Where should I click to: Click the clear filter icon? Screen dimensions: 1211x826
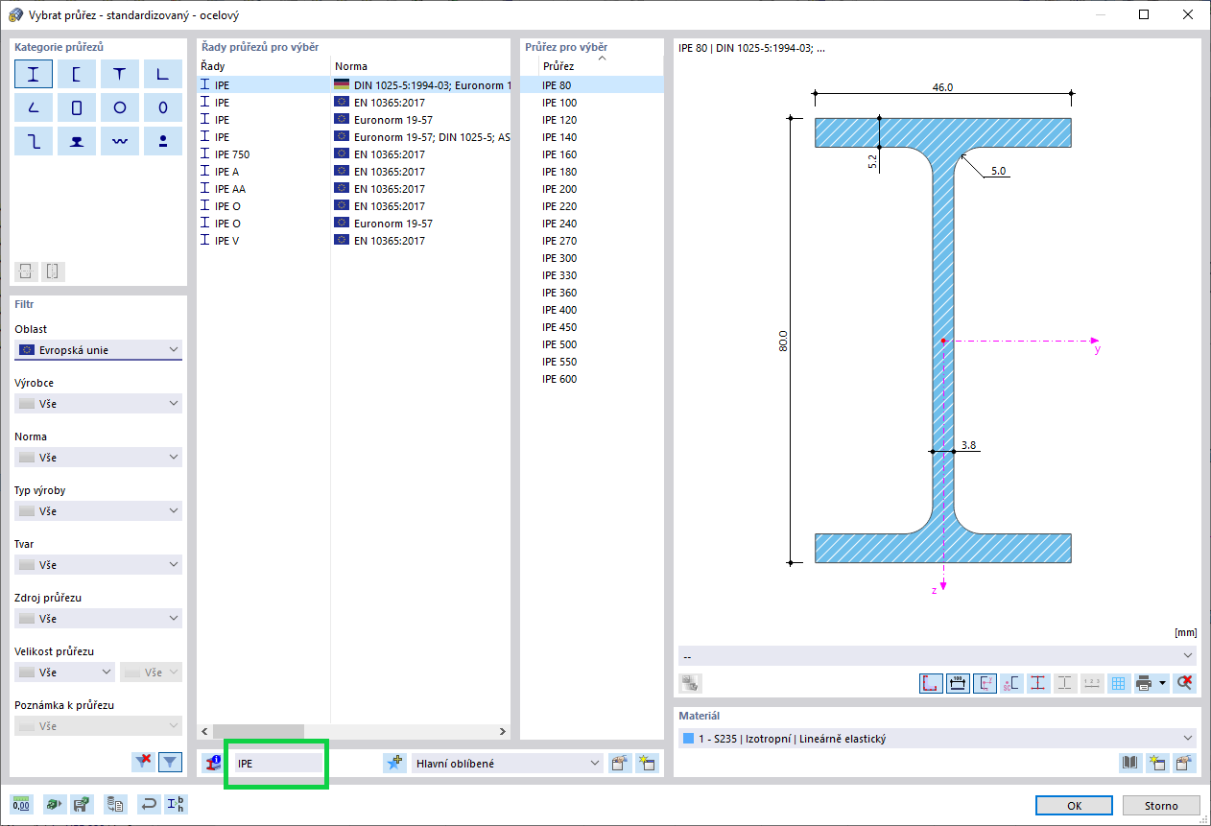[x=144, y=762]
